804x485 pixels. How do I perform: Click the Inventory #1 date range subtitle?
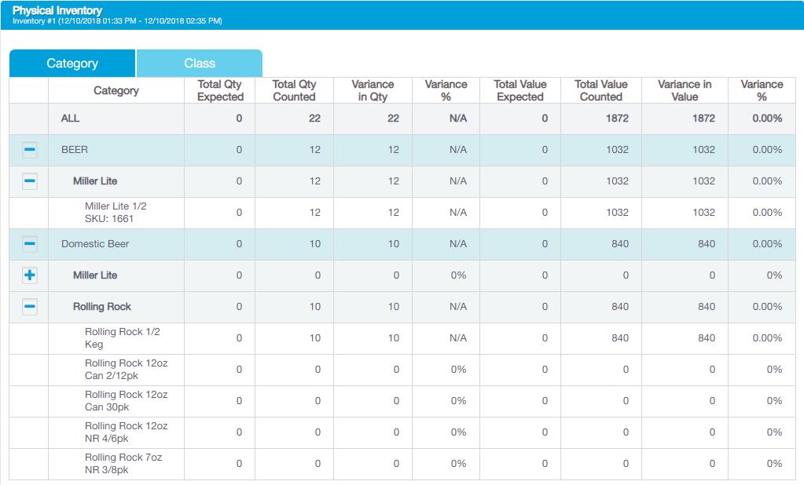click(x=117, y=21)
